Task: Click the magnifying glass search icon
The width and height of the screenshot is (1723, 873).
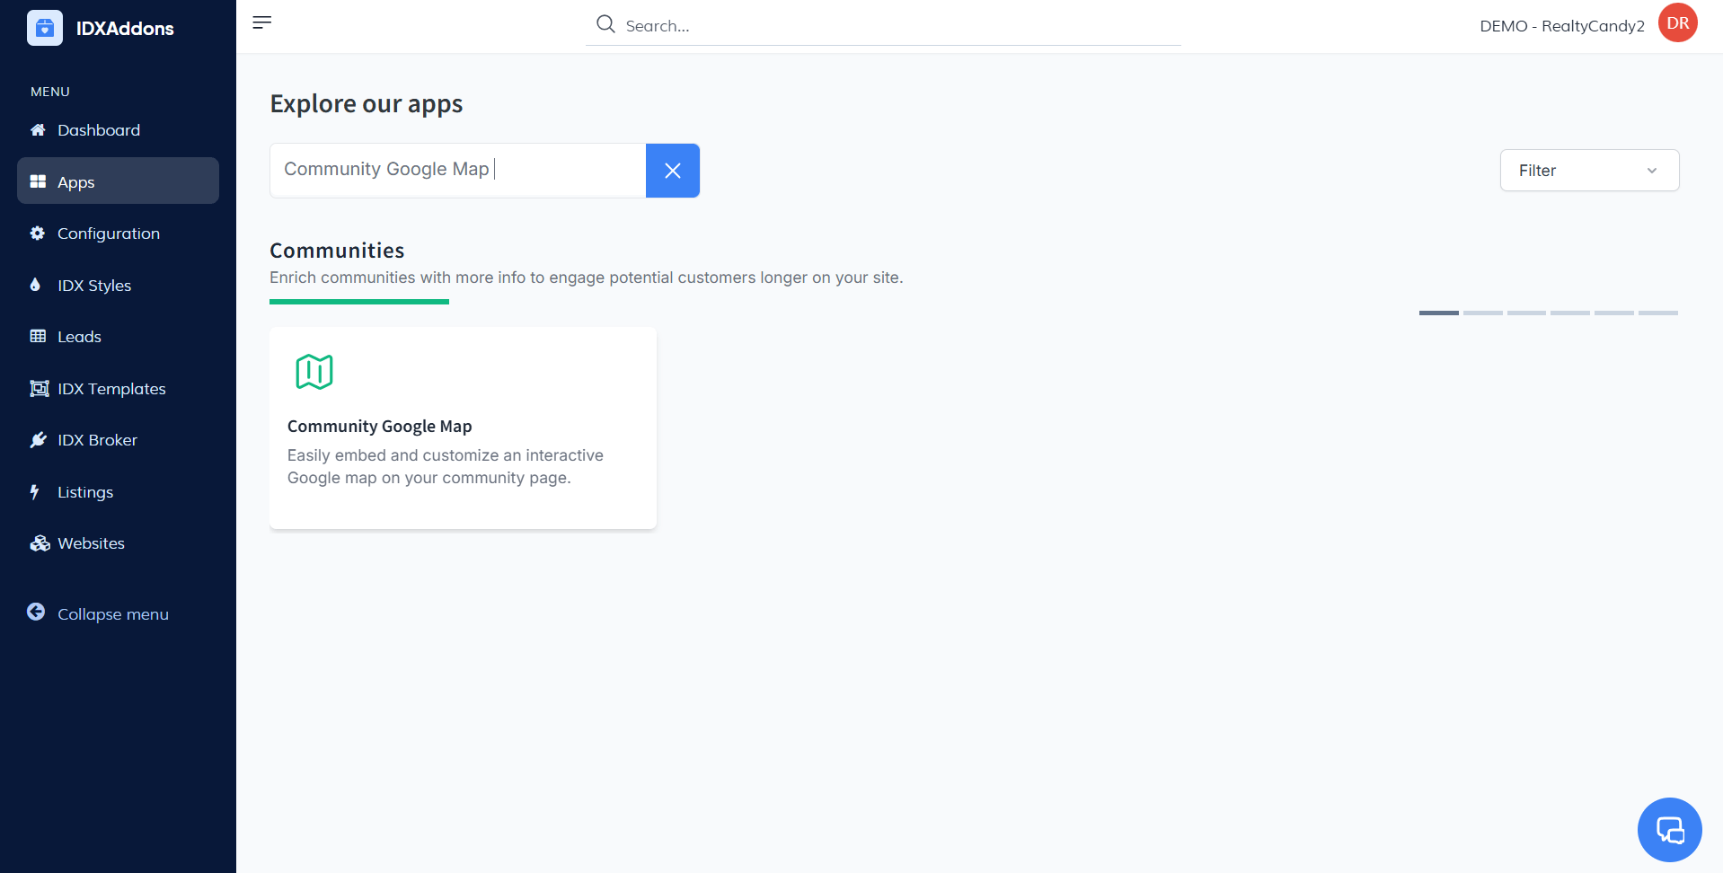Action: 606,24
